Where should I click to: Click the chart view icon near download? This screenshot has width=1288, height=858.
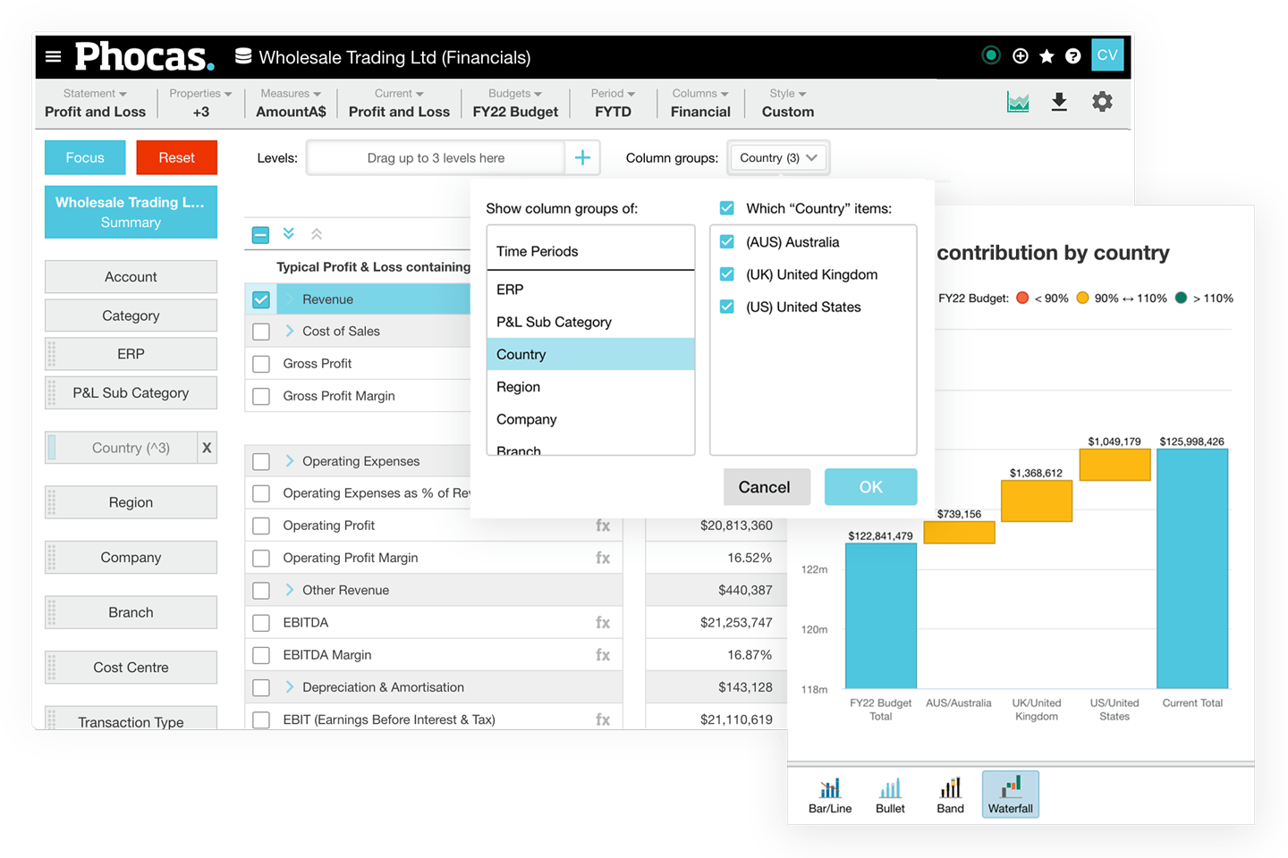1018,101
